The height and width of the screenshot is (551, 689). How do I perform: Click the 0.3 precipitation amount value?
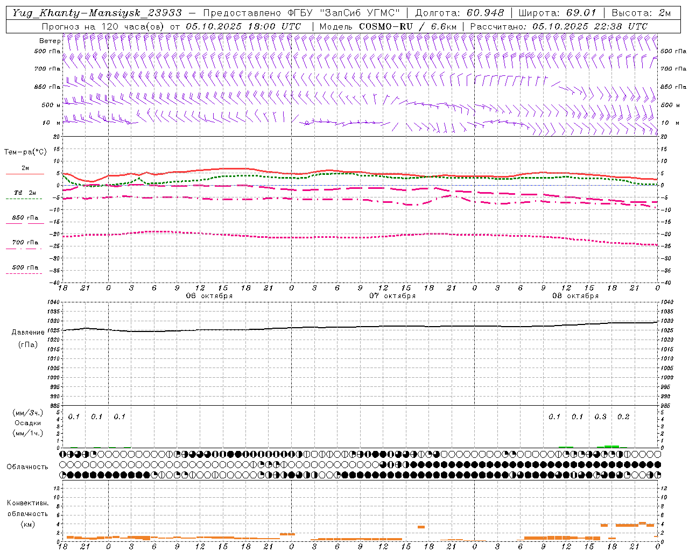point(601,417)
